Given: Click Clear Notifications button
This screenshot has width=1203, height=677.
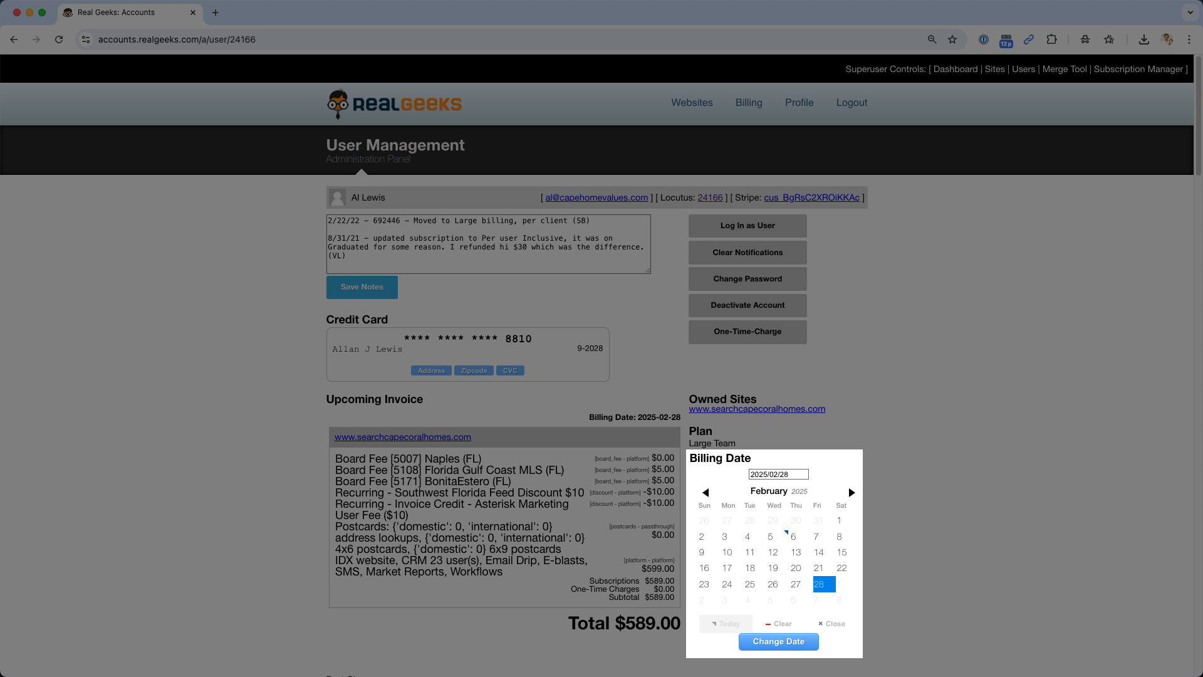Looking at the screenshot, I should 747,253.
